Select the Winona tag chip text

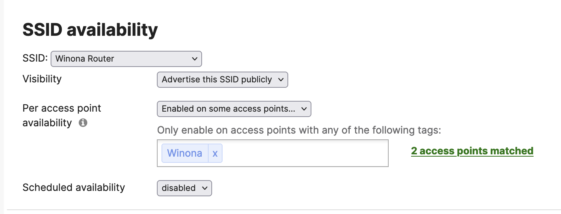pyautogui.click(x=184, y=153)
